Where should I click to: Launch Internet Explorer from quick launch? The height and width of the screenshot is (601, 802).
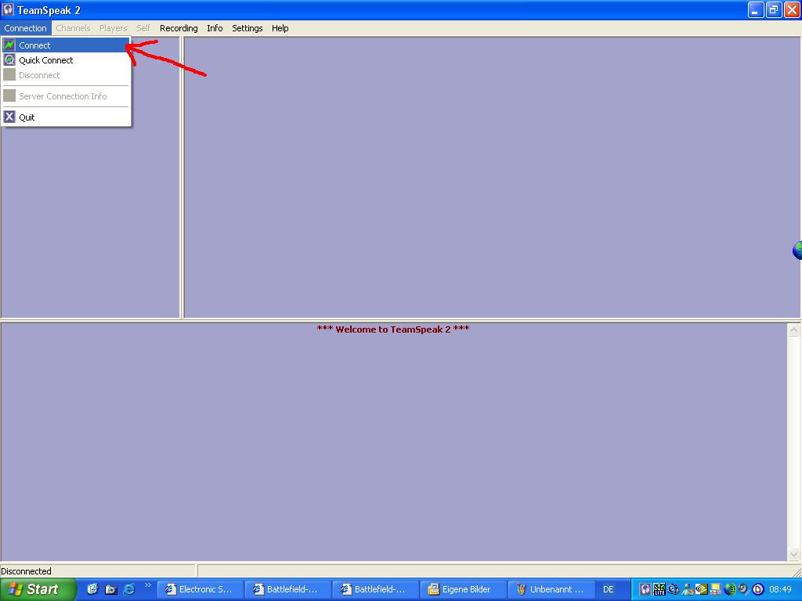point(129,588)
